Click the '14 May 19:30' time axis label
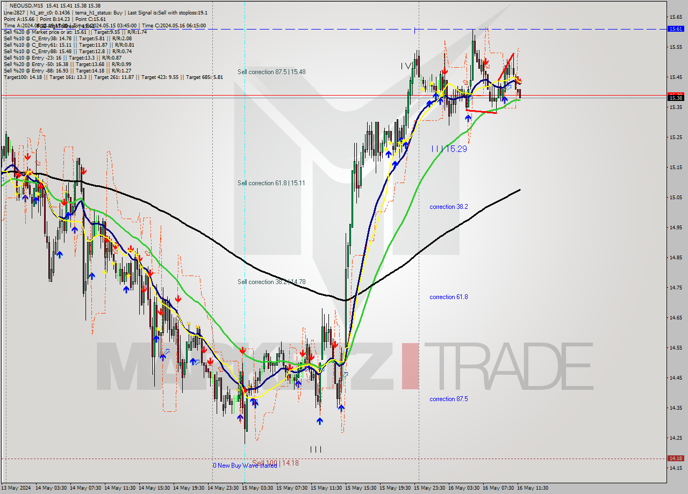 tap(189, 488)
